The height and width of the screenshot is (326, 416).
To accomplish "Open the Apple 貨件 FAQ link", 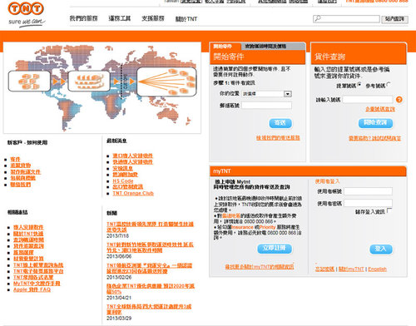I will coord(32,289).
